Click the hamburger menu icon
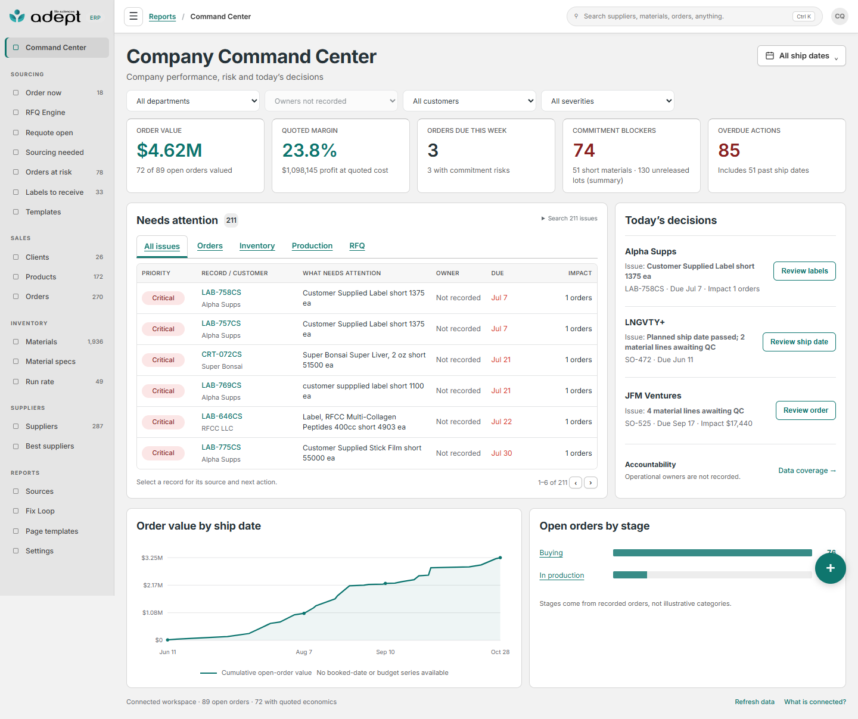The image size is (858, 719). click(x=133, y=16)
